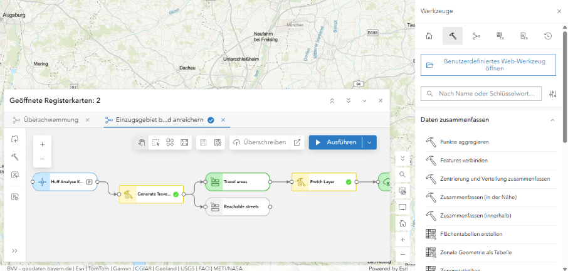Close the Einzugsgebiet b...d anreichern tab
568x271 pixels.
pyautogui.click(x=223, y=120)
